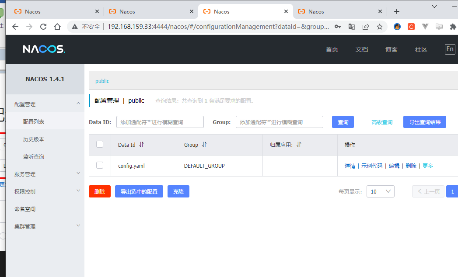The height and width of the screenshot is (277, 458).
Task: Click the tab search chevron
Action: pyautogui.click(x=434, y=7)
